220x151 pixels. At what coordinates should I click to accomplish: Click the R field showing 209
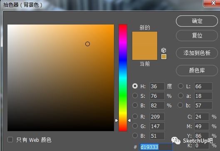coord(157,116)
